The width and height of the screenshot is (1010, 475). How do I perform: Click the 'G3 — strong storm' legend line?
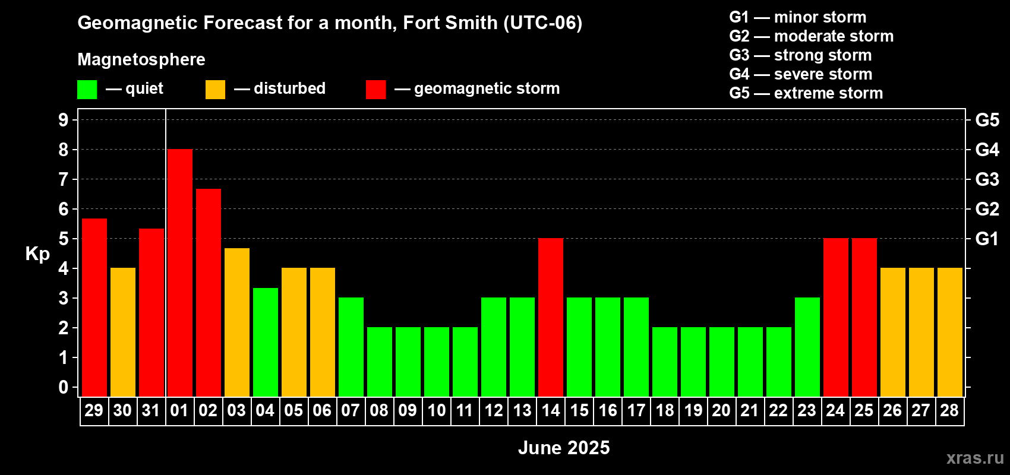[x=800, y=55]
